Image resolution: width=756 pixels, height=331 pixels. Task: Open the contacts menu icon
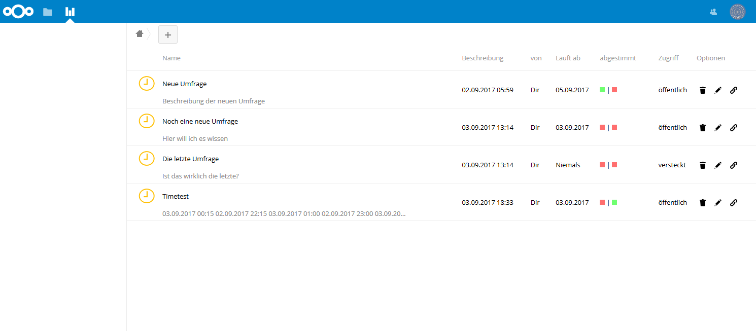point(713,12)
